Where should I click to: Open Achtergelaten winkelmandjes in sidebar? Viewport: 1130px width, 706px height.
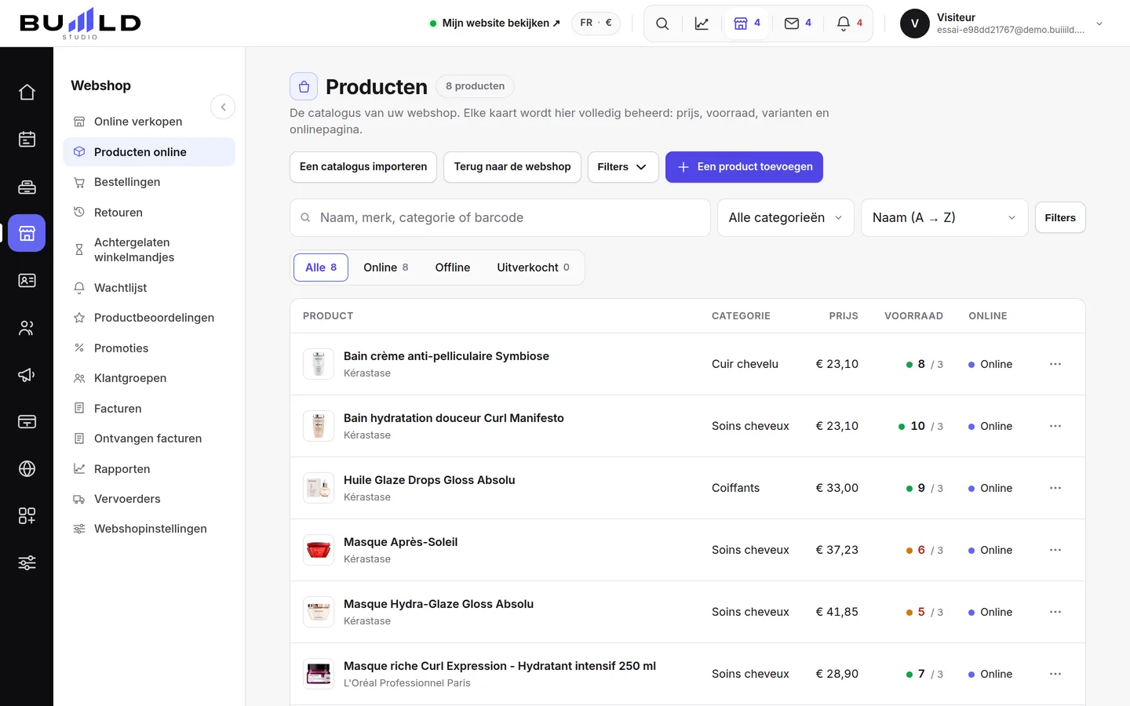(149, 249)
